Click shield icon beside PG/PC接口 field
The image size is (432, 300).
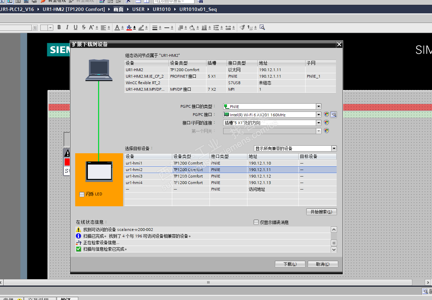[x=326, y=115]
